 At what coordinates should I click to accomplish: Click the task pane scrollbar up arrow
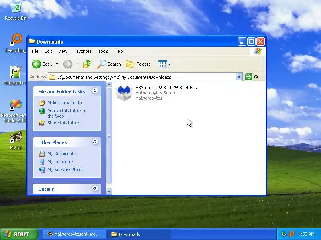109,84
